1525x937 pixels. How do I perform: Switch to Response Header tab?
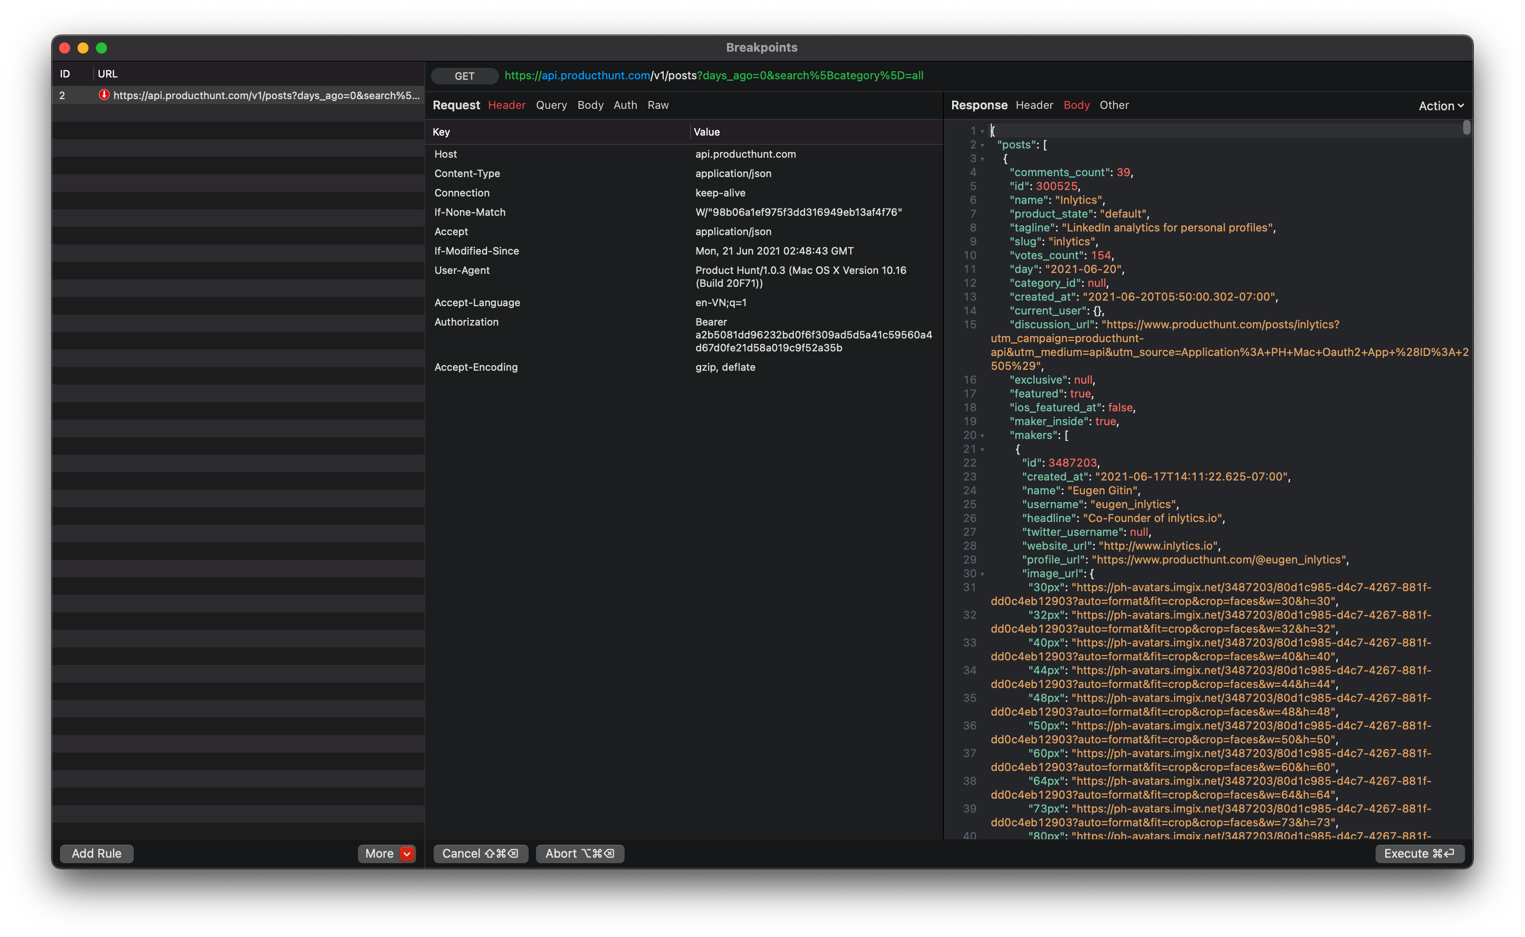point(1034,105)
